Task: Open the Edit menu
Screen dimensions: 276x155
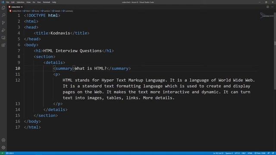Action: point(13,2)
